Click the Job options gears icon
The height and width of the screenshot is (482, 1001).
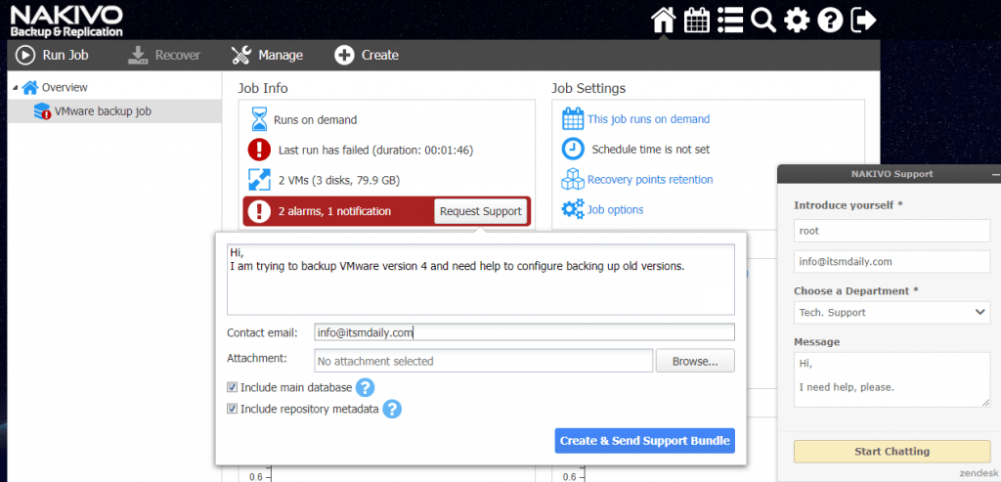pos(573,209)
